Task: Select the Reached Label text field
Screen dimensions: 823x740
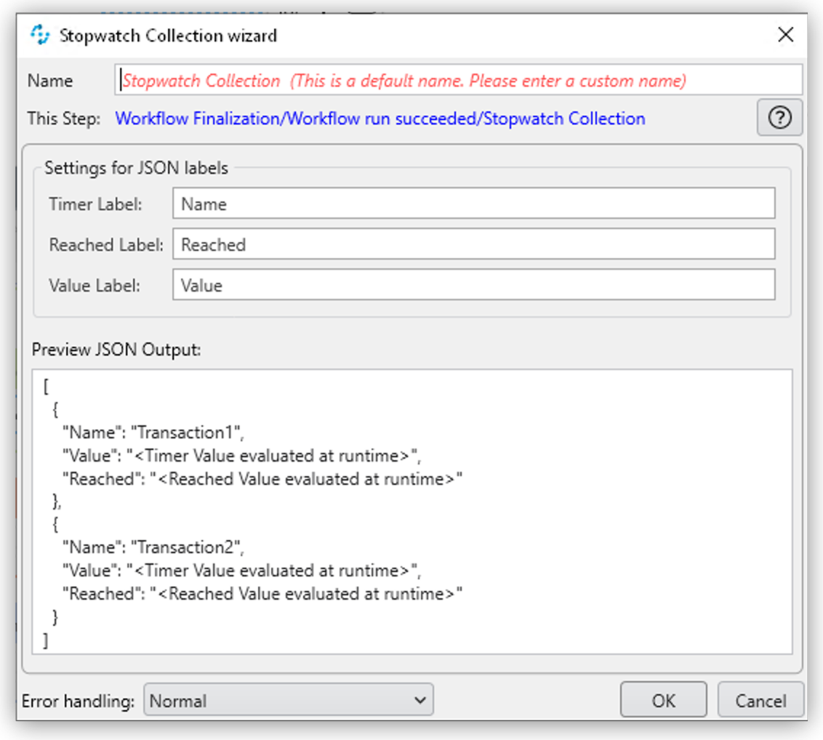Action: pyautogui.click(x=473, y=245)
